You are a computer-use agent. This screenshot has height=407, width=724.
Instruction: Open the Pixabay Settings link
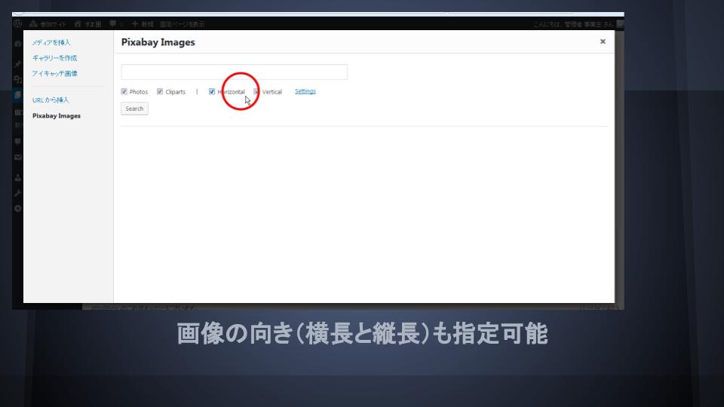pyautogui.click(x=305, y=91)
